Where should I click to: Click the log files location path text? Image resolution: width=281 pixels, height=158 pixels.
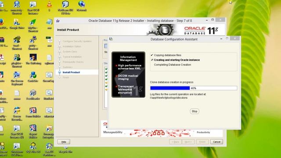pos(169,98)
